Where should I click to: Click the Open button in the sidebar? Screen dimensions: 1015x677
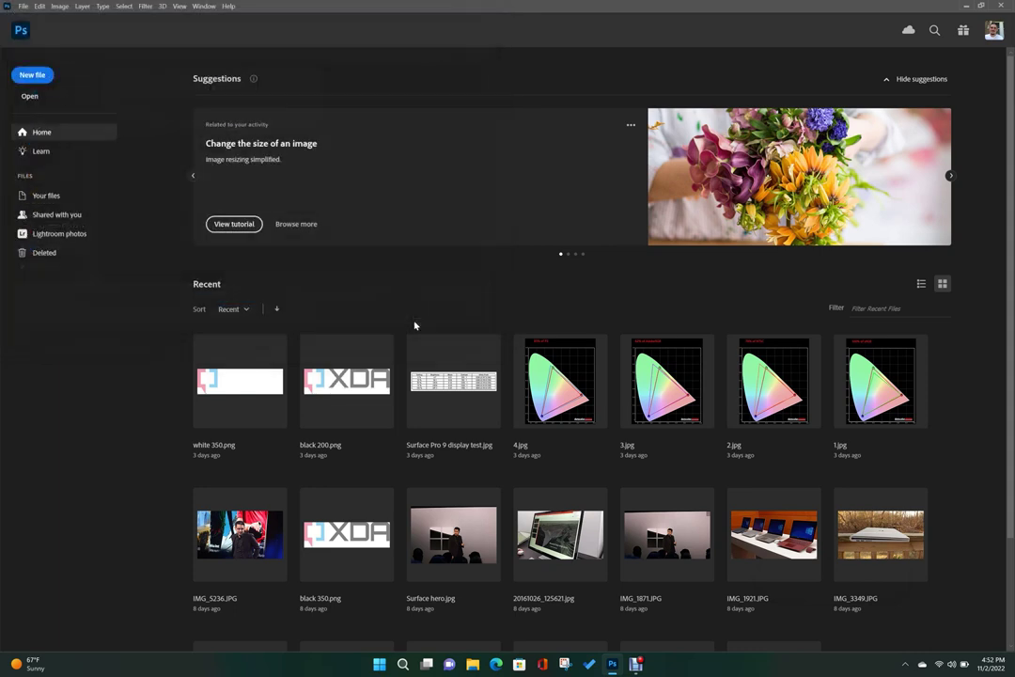(x=30, y=96)
